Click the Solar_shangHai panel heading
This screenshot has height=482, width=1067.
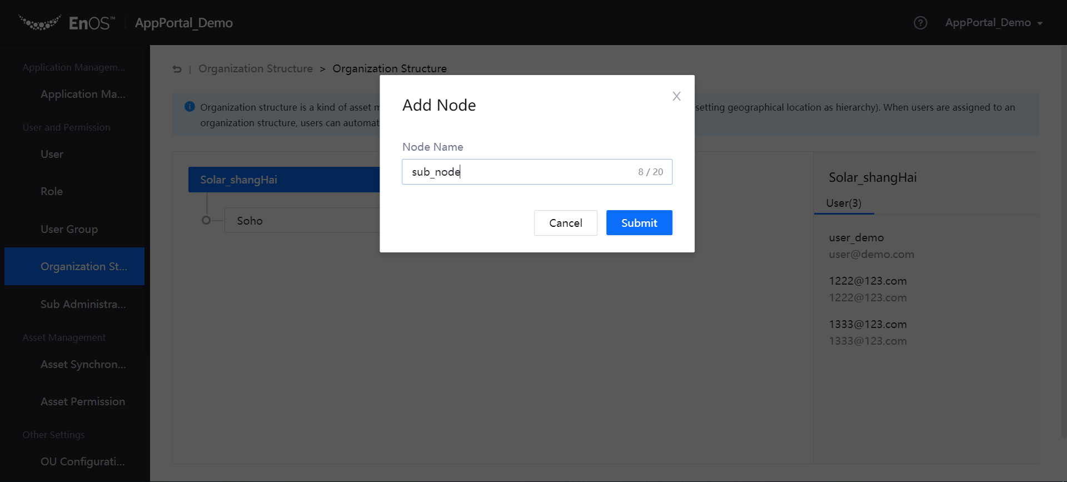point(872,177)
